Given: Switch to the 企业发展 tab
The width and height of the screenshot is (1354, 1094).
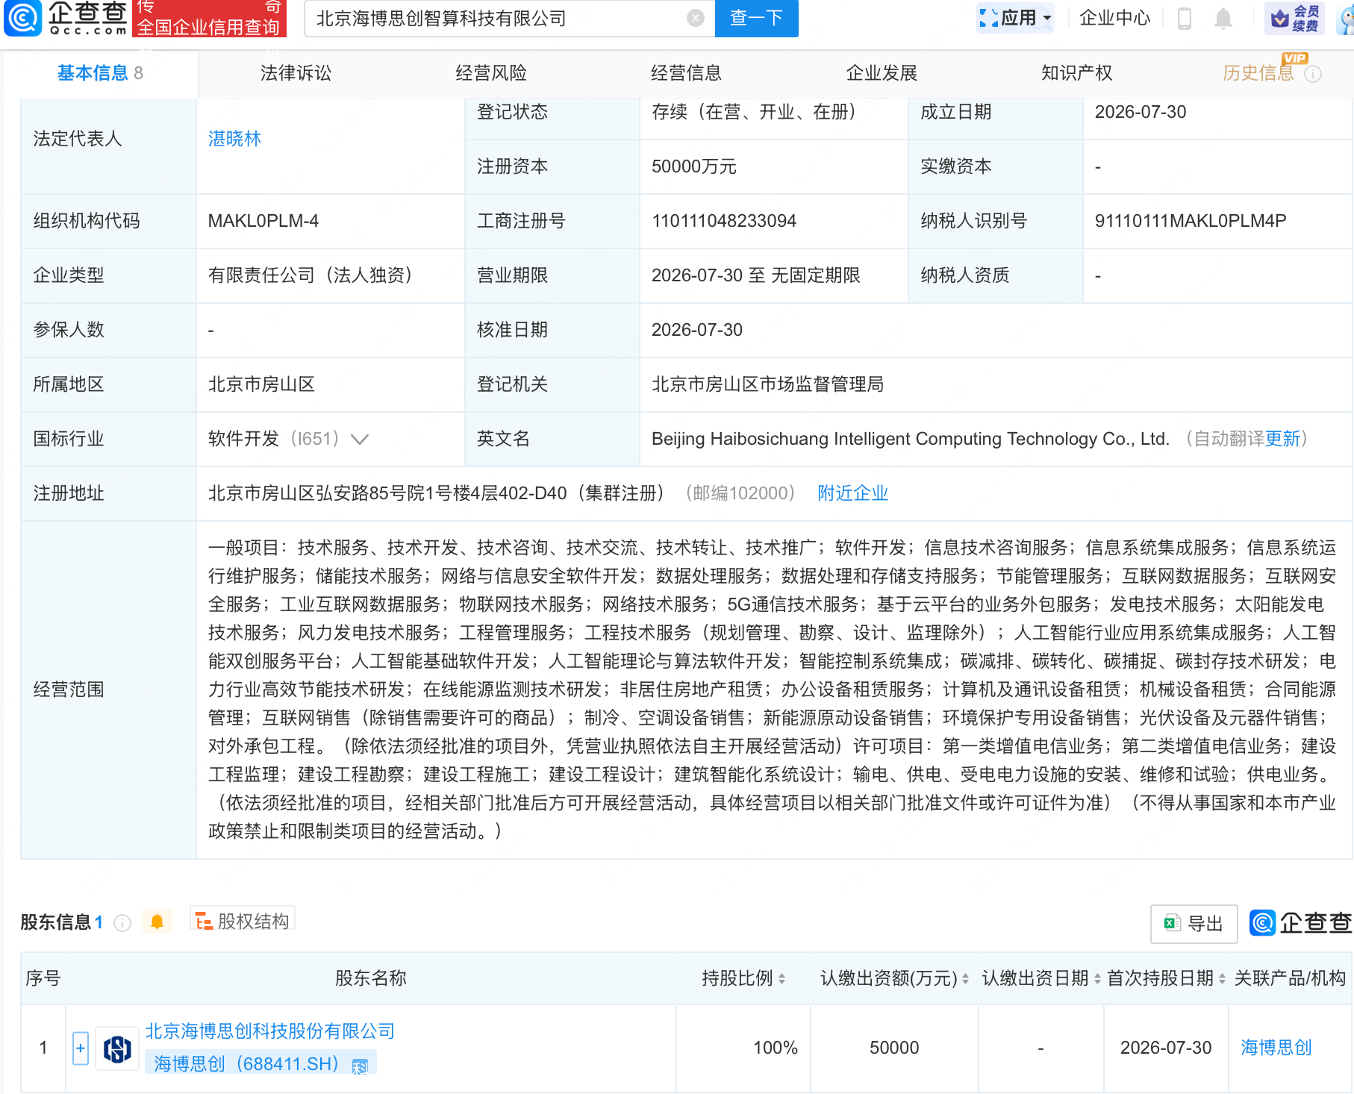Looking at the screenshot, I should 882,73.
